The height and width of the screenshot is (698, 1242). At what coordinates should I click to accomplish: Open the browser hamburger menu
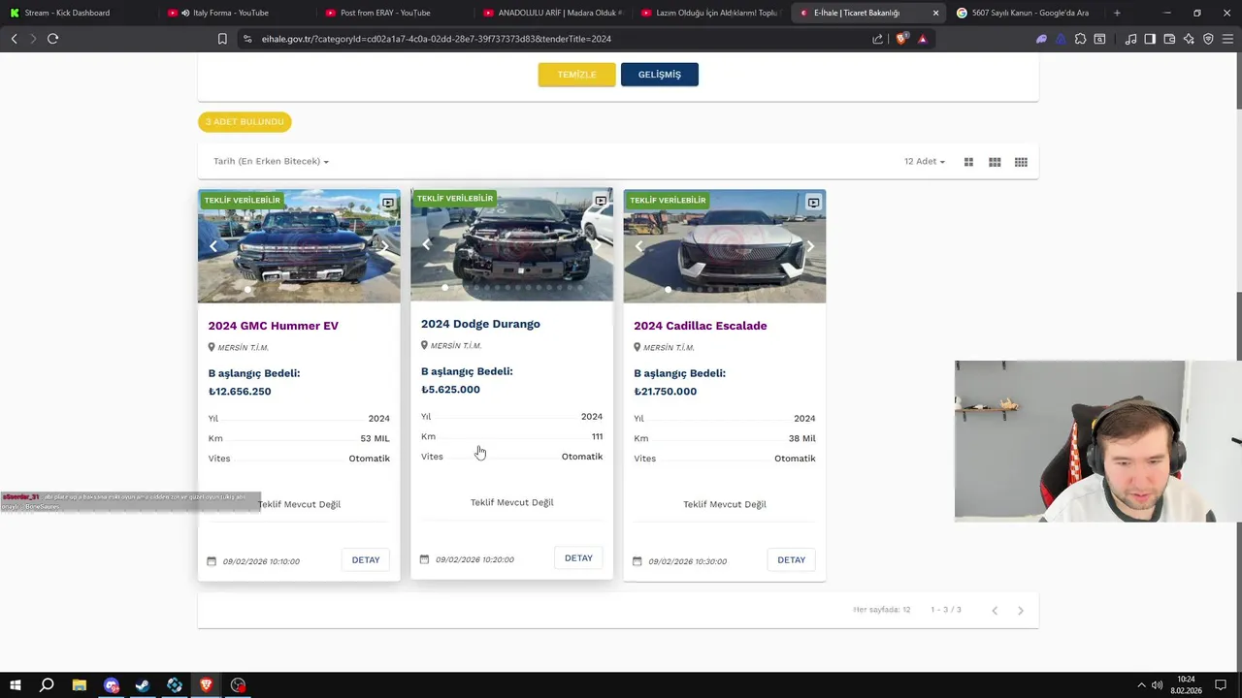point(1227,39)
